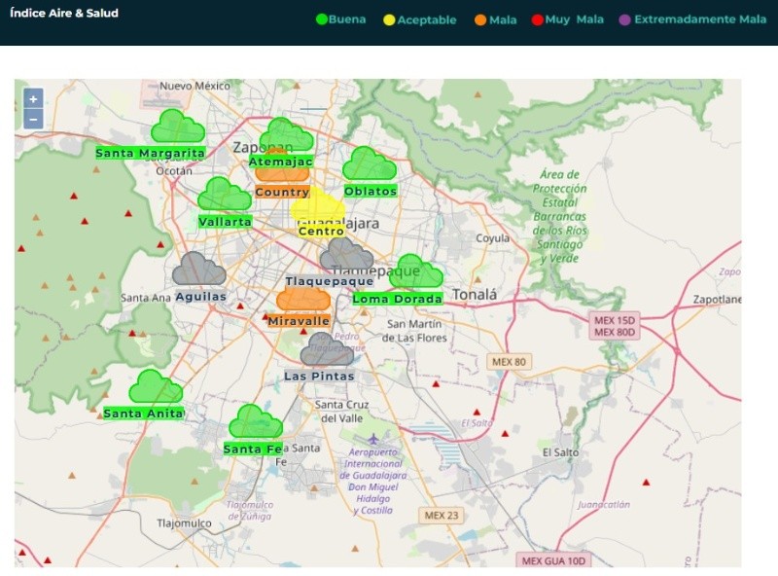Click the Extremadamente Mala legend label
This screenshot has width=778, height=576.
point(699,19)
